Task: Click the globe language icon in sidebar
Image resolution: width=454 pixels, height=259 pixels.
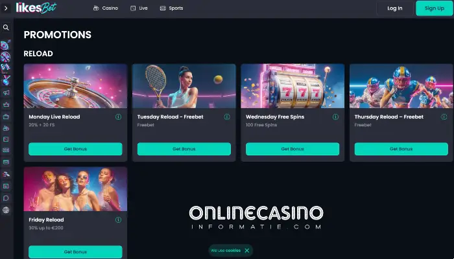Action: coord(6,210)
